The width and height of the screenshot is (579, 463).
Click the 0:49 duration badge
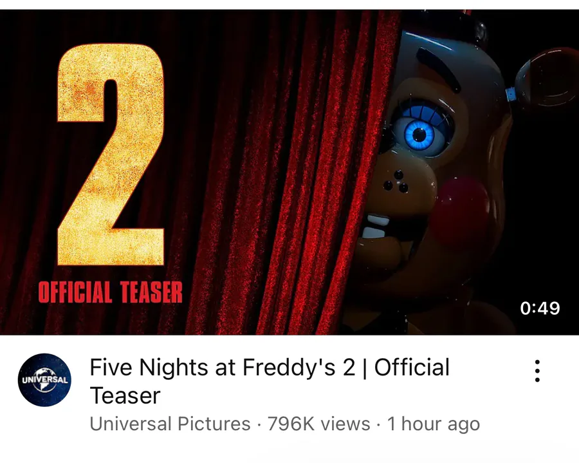(x=540, y=308)
